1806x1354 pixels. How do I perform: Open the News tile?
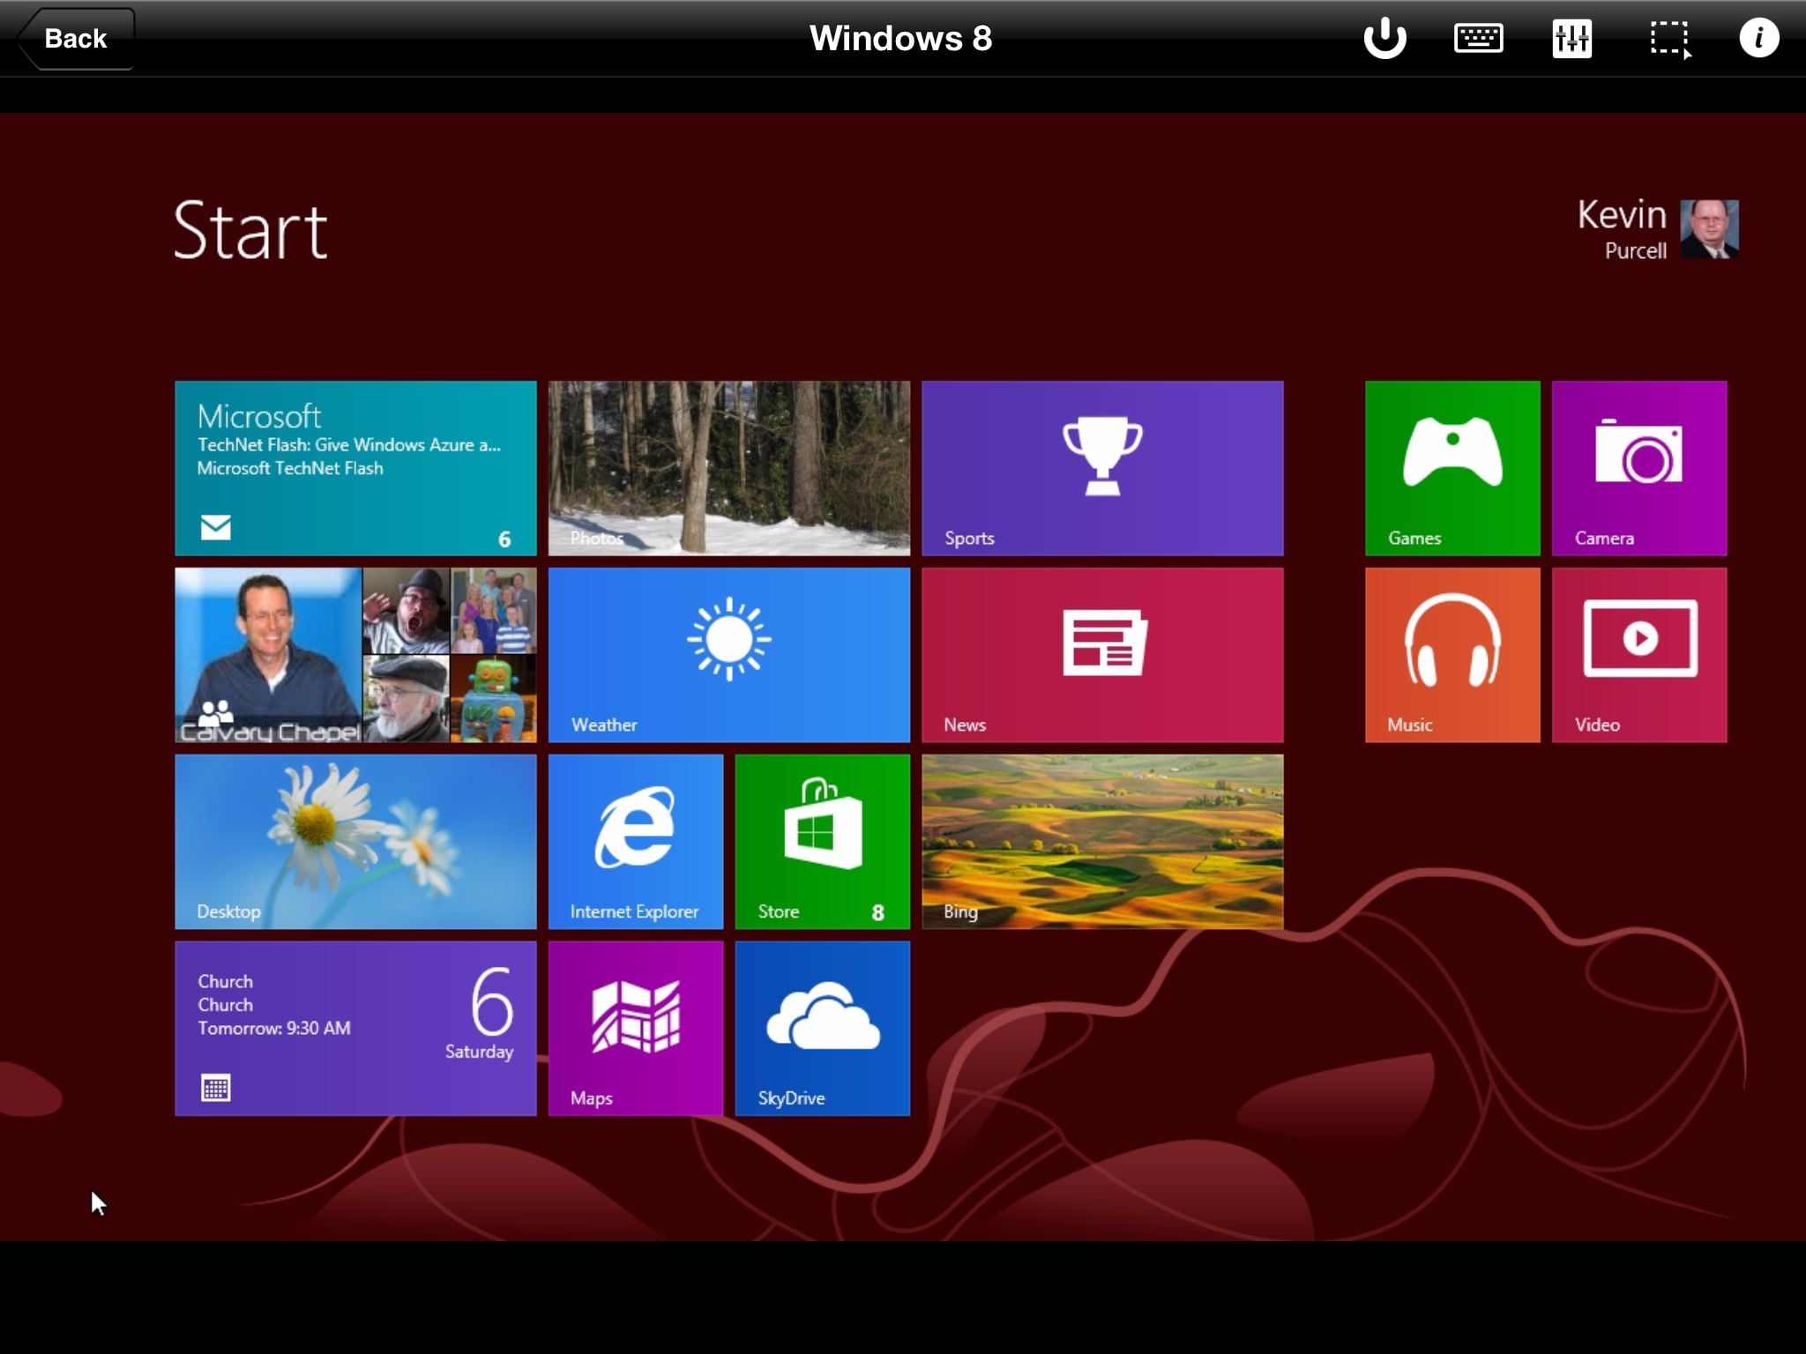pyautogui.click(x=1102, y=655)
